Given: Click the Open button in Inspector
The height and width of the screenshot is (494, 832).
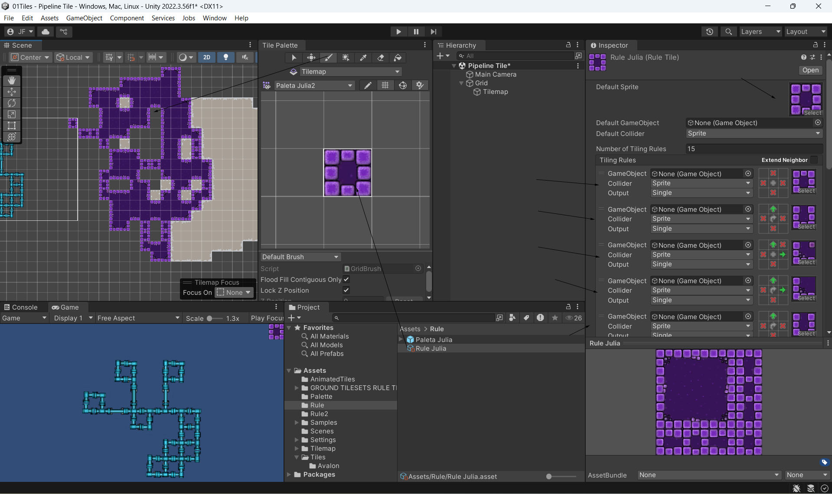Looking at the screenshot, I should point(810,70).
